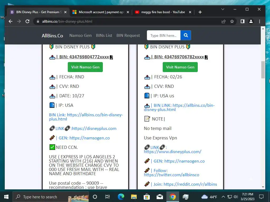Open the network tray icon
270x202 pixels.
click(x=230, y=197)
